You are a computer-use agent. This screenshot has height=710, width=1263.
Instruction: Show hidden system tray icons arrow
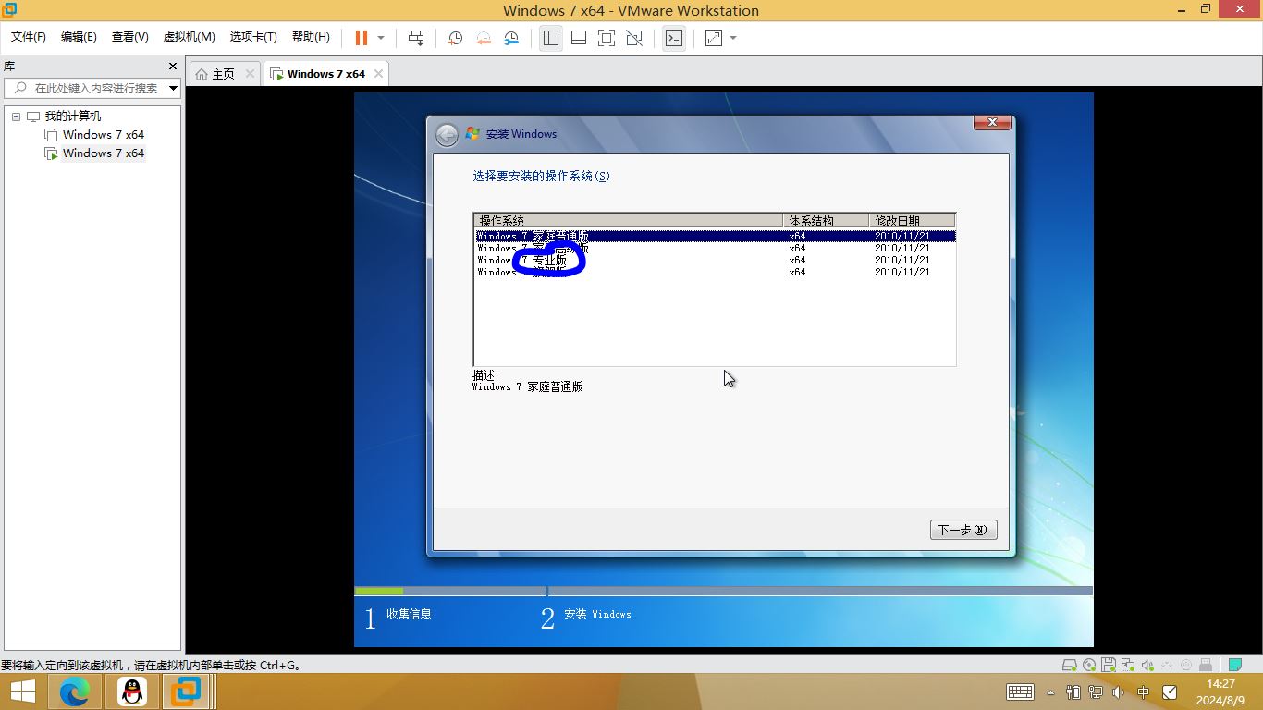coord(1050,692)
